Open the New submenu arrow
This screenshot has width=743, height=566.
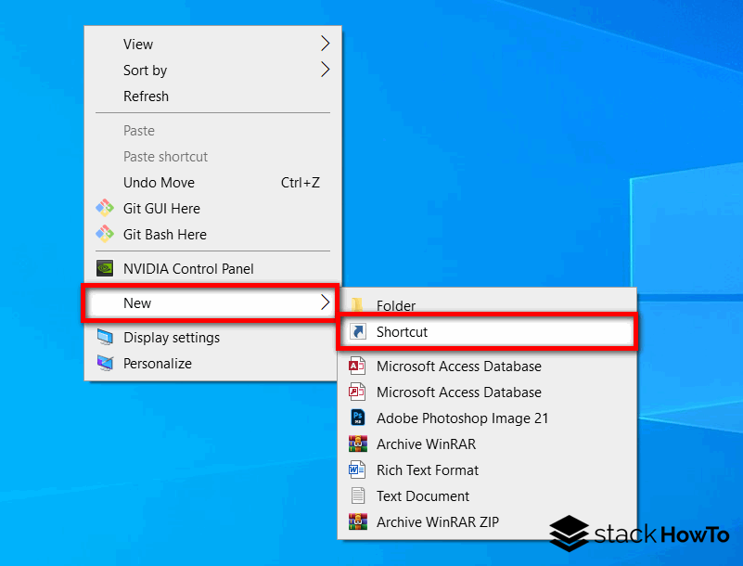326,302
